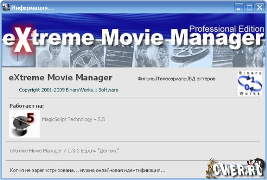Viewport: 267px width, 180px height.
Task: Open the BinaryWorks.it Software copyright link
Action: tap(68, 90)
